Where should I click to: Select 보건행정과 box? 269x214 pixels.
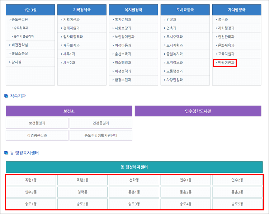coord(37,123)
